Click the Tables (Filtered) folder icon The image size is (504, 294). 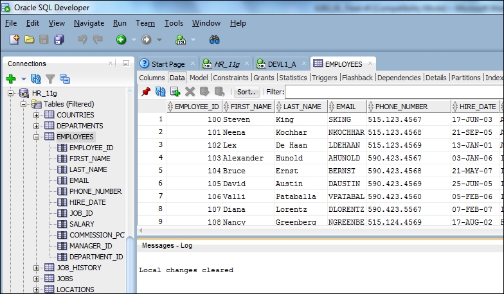36,104
